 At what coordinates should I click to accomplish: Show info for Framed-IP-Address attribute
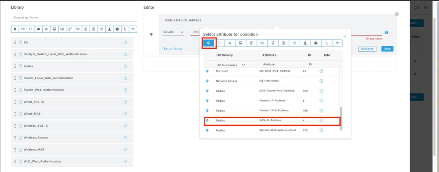321,101
